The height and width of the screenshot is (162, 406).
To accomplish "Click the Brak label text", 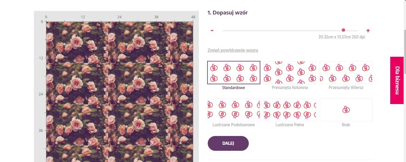I will pyautogui.click(x=346, y=125).
